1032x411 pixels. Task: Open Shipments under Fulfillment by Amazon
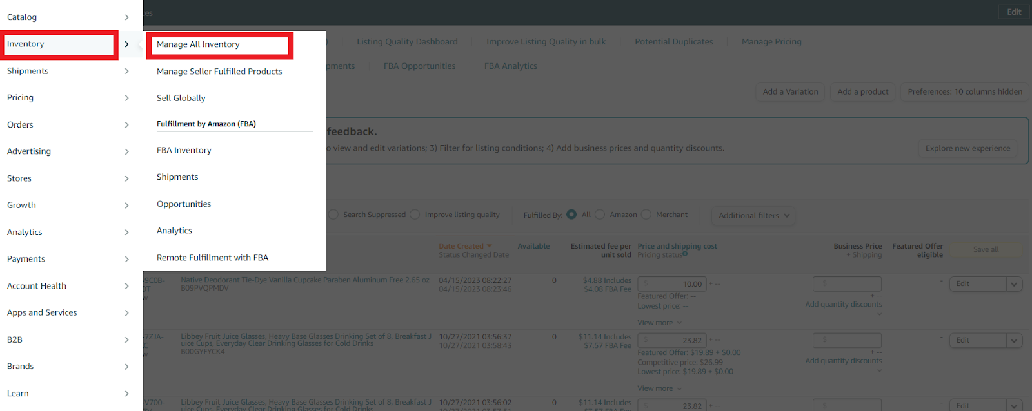pos(177,177)
